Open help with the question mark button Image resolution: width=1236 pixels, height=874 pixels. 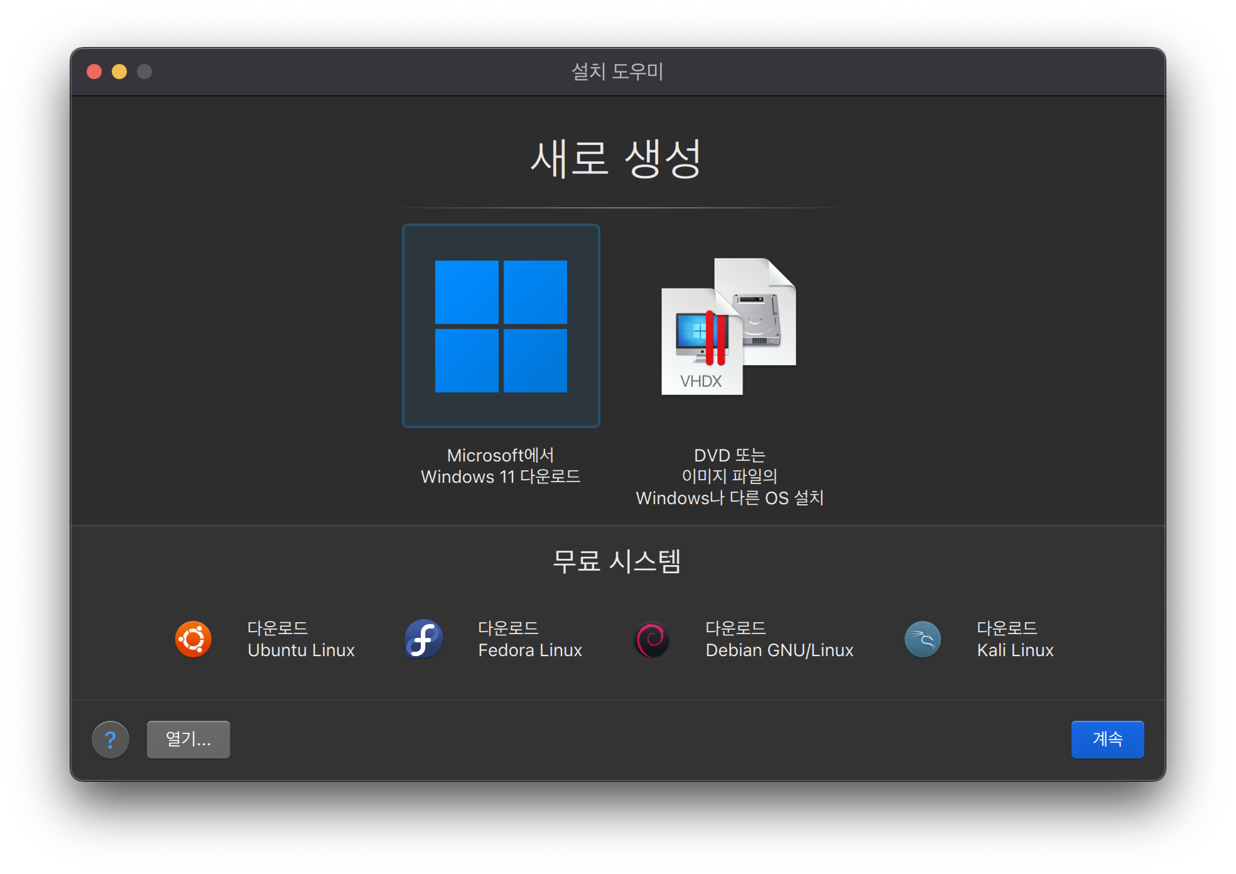pos(111,740)
